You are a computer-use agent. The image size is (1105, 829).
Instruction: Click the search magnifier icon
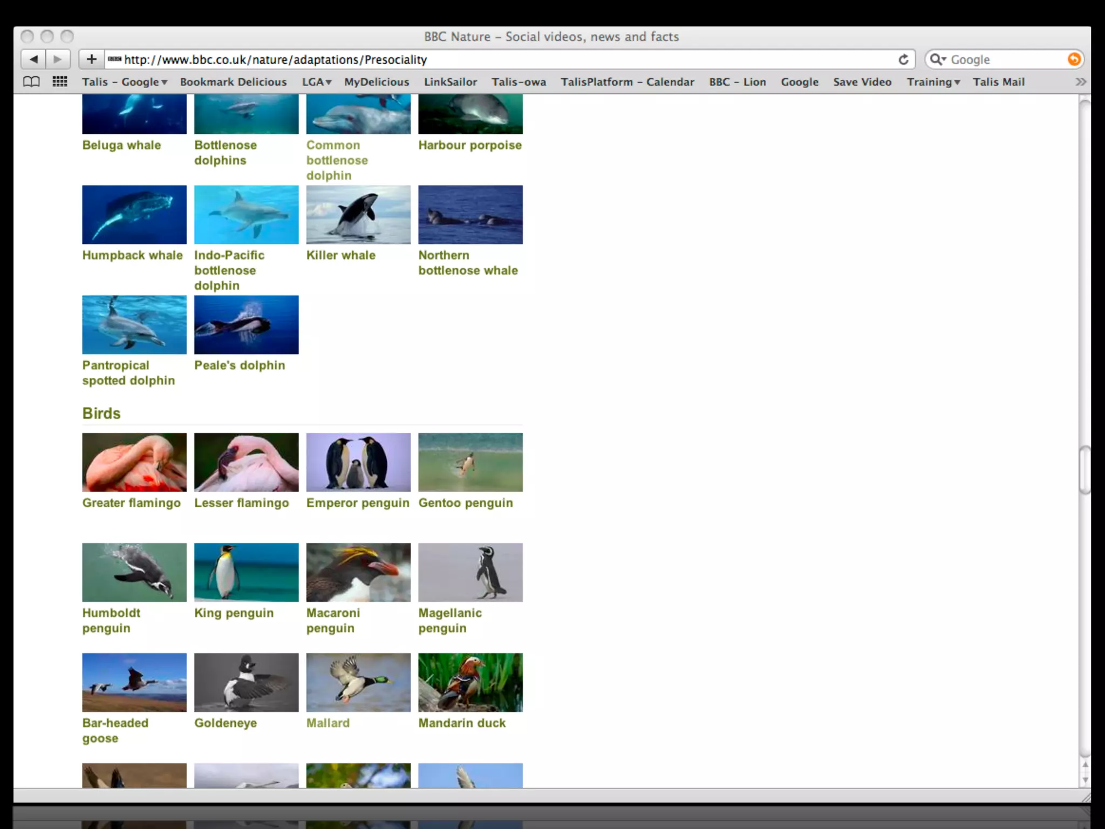[937, 59]
